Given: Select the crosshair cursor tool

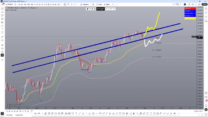Looking at the screenshot, I should coord(2,9).
